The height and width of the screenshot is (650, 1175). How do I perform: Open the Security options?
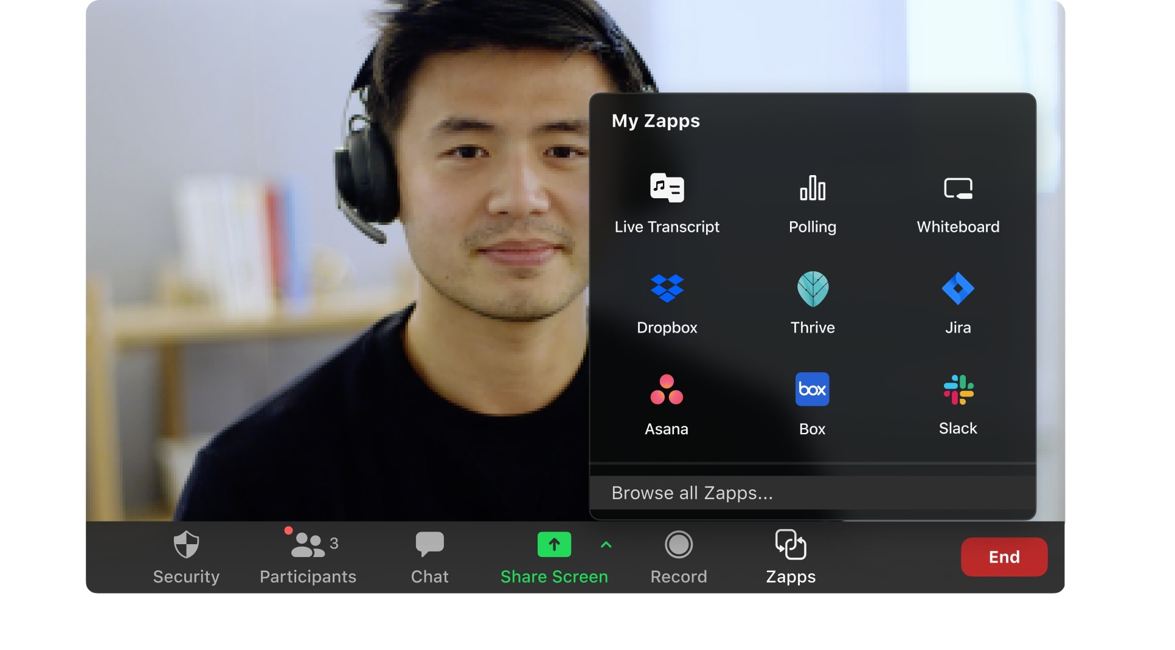click(x=186, y=556)
